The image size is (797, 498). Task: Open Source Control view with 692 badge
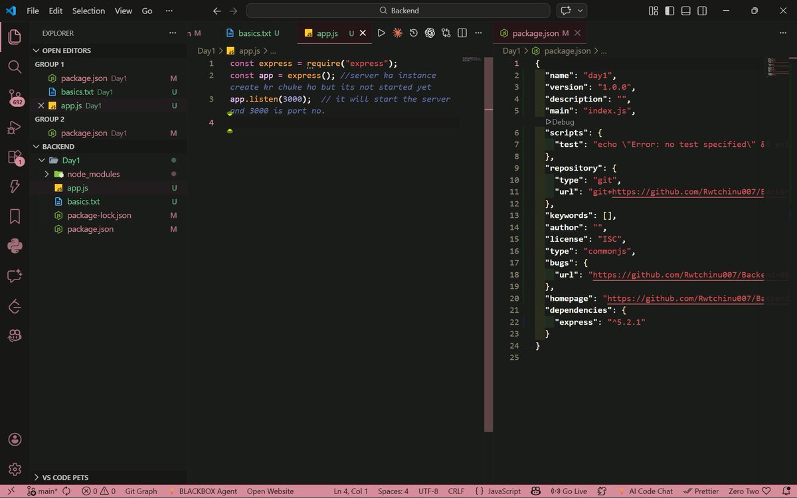(x=15, y=97)
